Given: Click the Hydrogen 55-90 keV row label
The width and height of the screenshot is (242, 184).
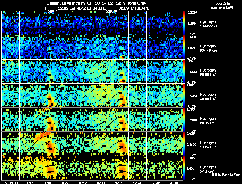Looking at the screenshot, I should coord(208,73).
